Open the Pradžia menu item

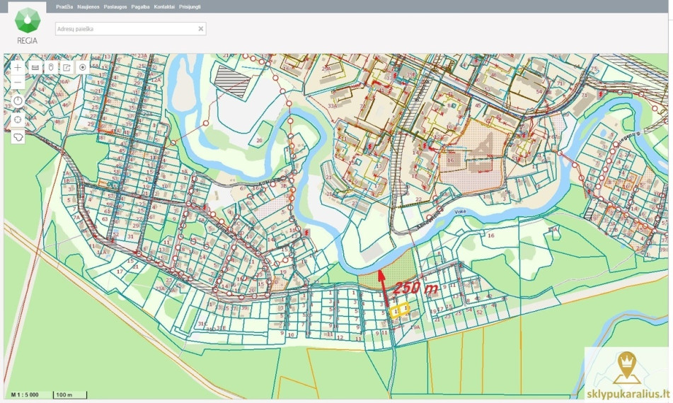pyautogui.click(x=64, y=7)
